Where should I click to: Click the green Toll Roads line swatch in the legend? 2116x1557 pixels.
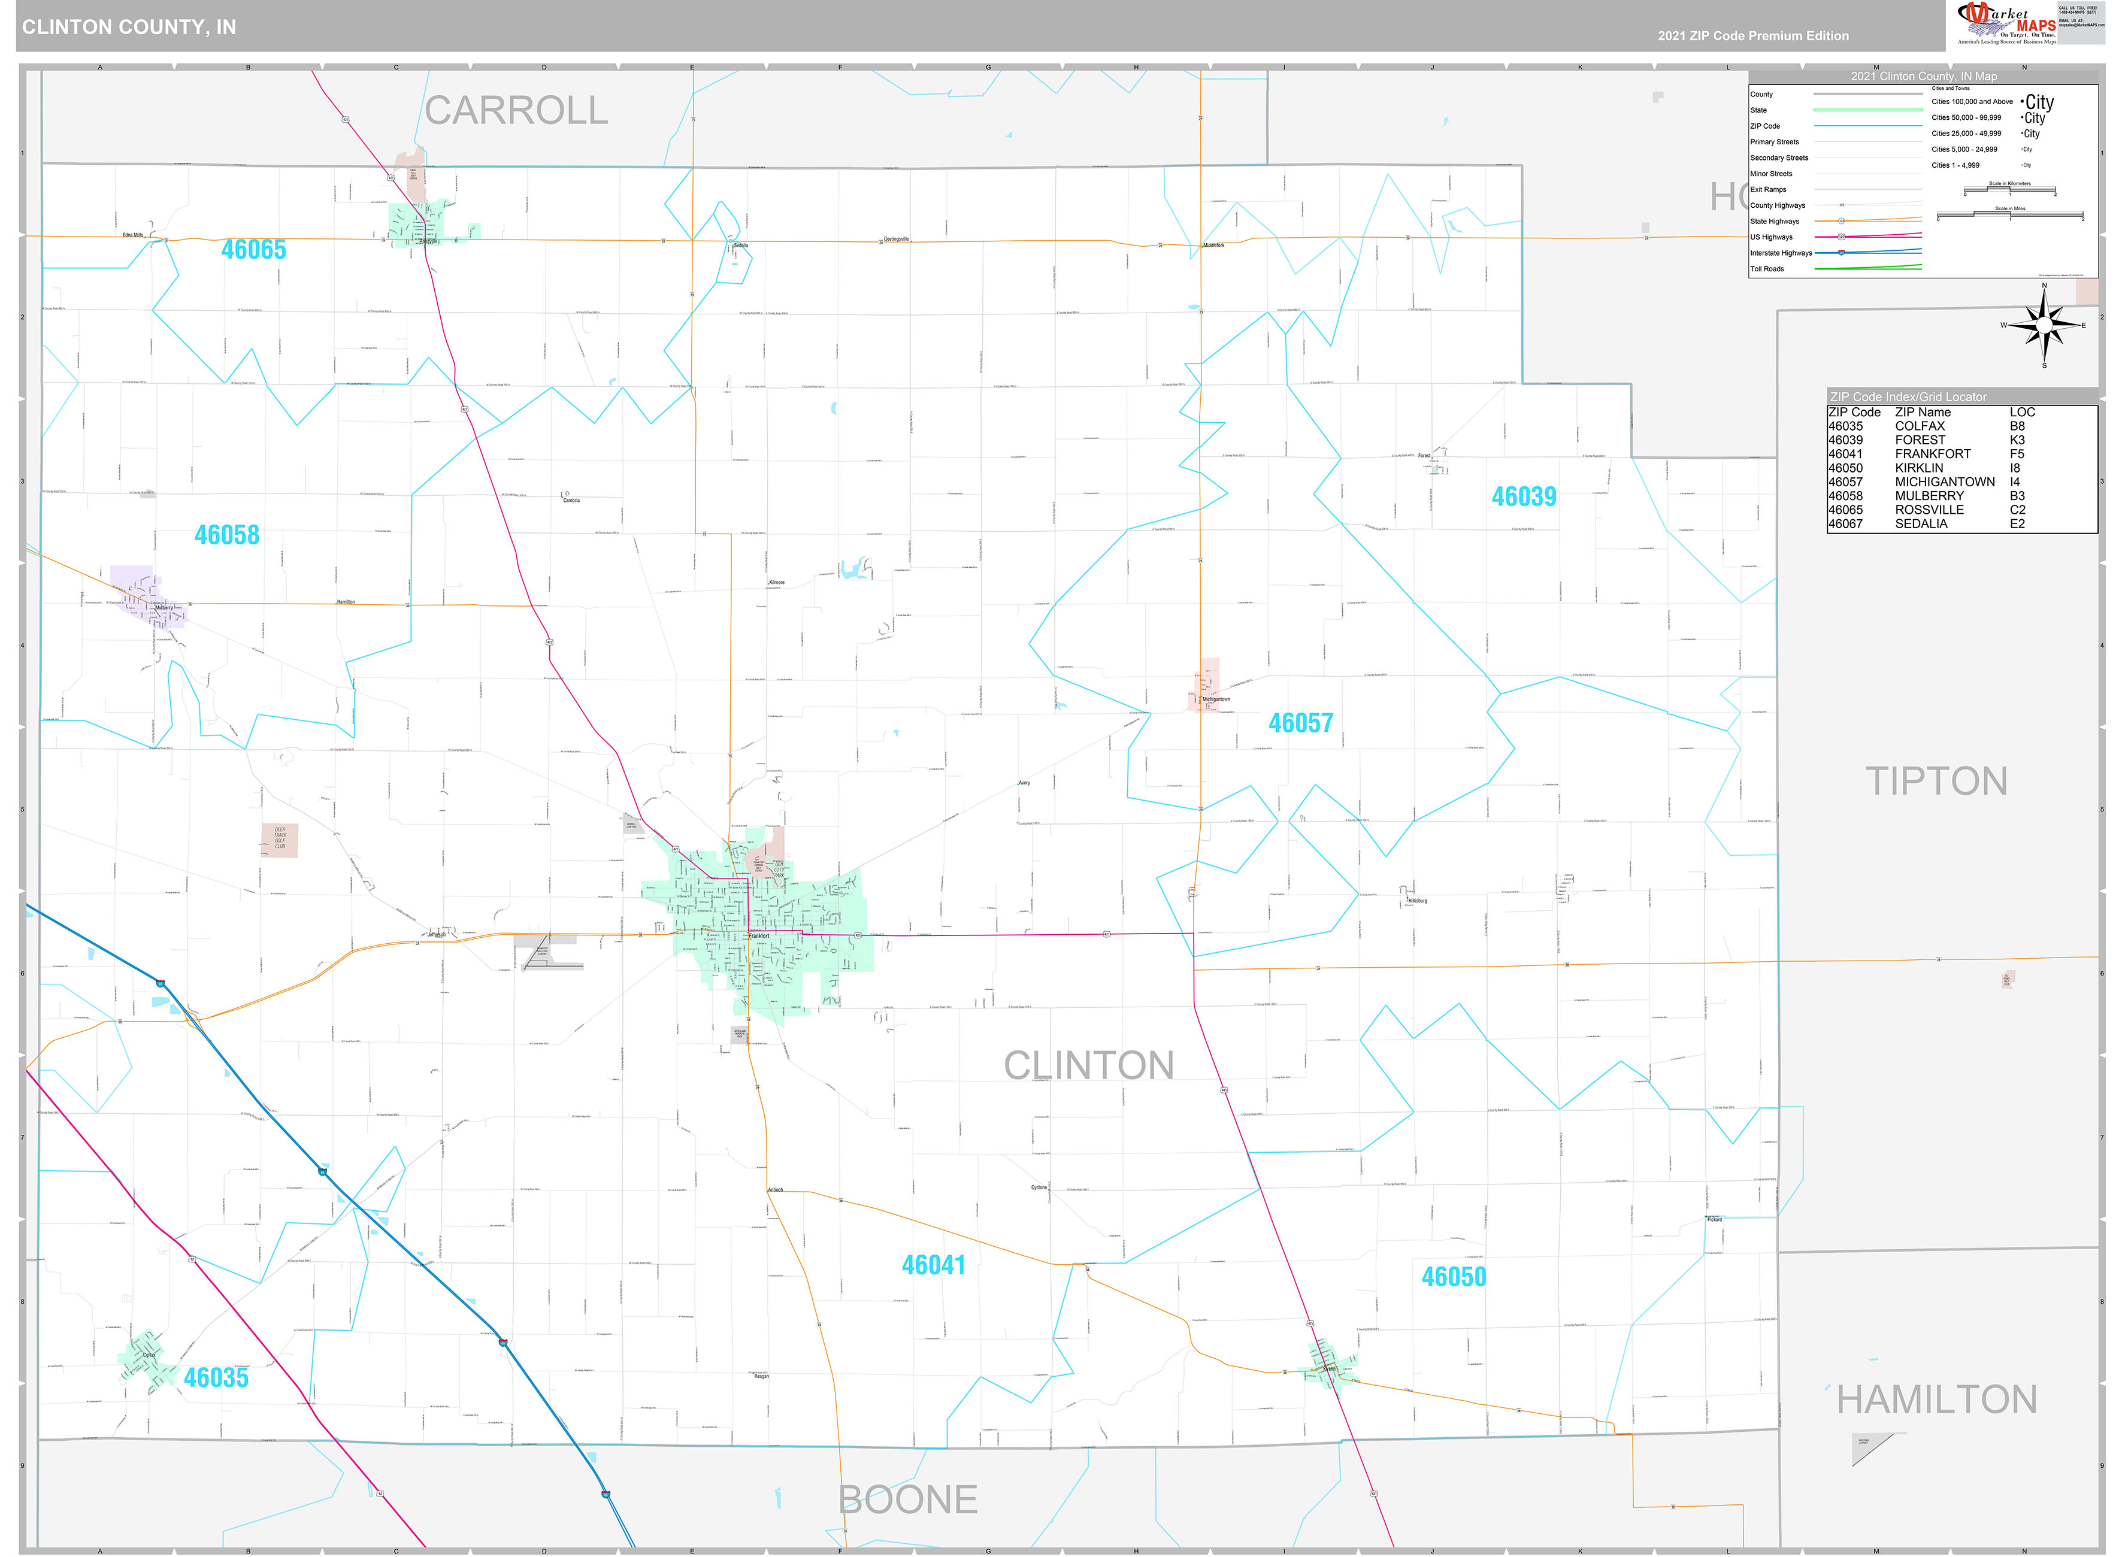click(x=1867, y=269)
